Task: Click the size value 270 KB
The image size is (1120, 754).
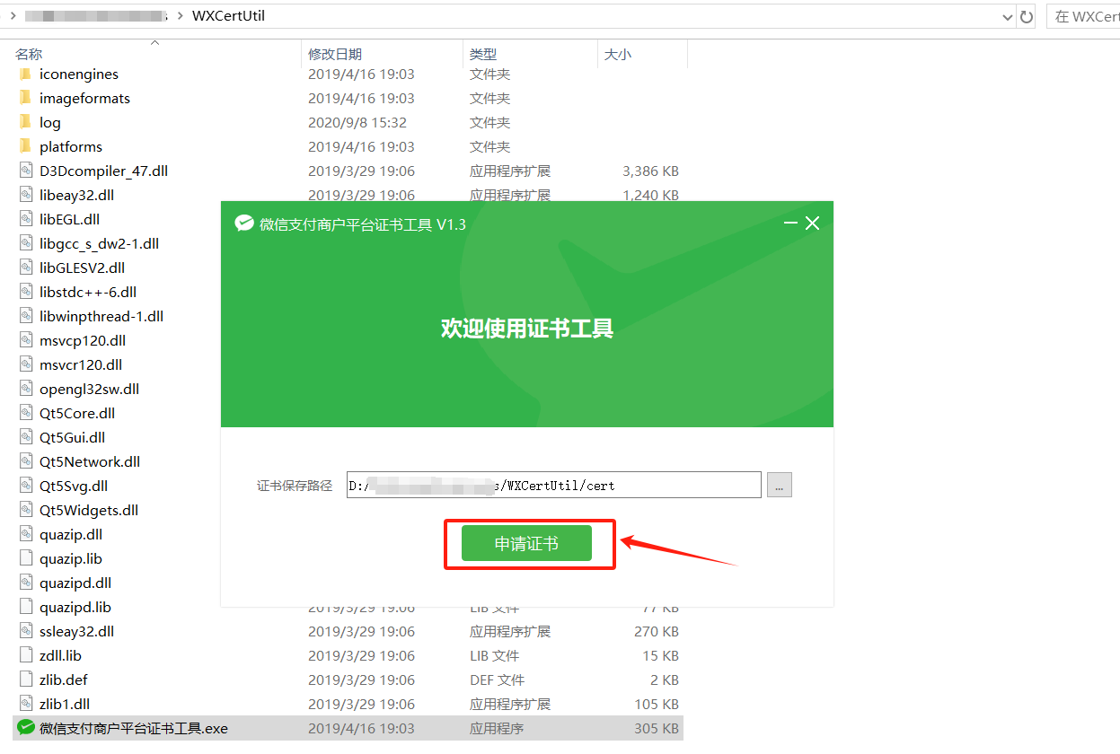Action: [657, 631]
